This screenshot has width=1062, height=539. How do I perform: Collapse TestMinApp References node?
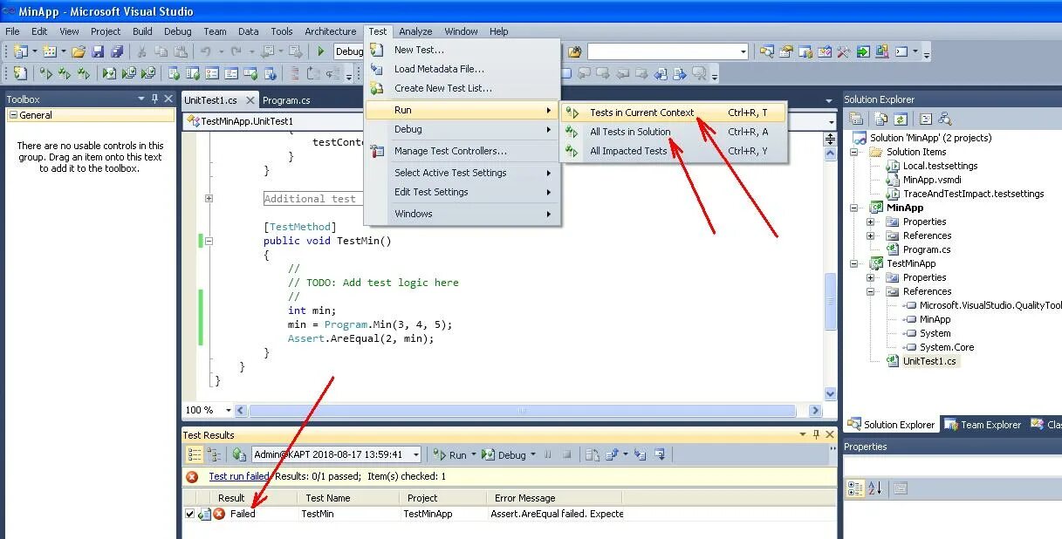pyautogui.click(x=870, y=291)
